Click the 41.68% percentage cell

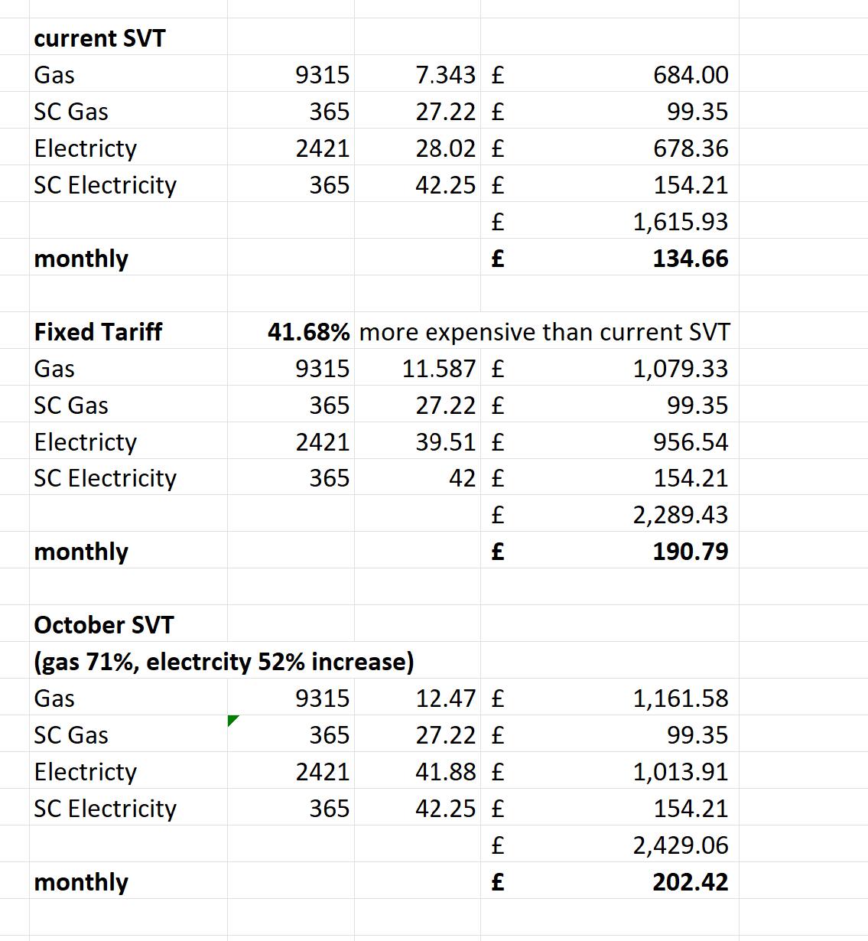coord(308,332)
